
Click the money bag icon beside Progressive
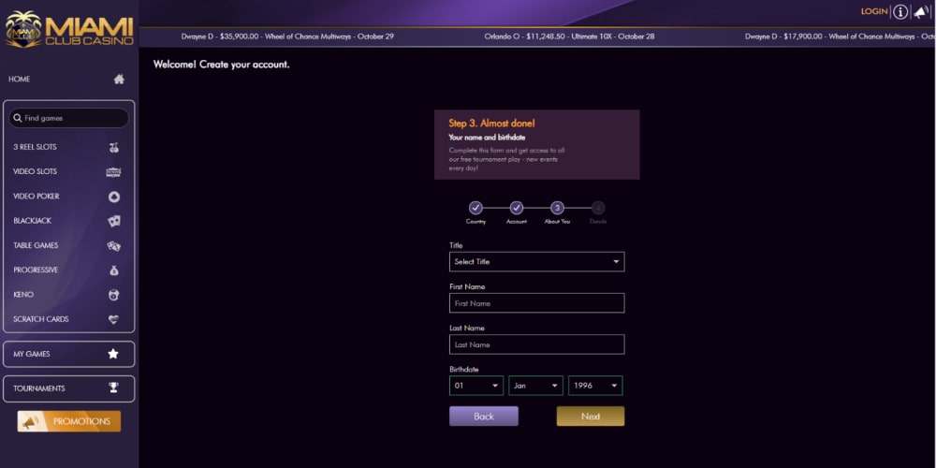point(114,271)
